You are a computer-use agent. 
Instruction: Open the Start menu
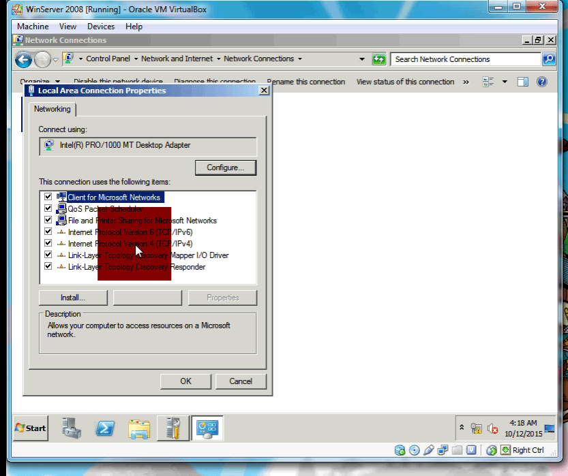(x=31, y=428)
